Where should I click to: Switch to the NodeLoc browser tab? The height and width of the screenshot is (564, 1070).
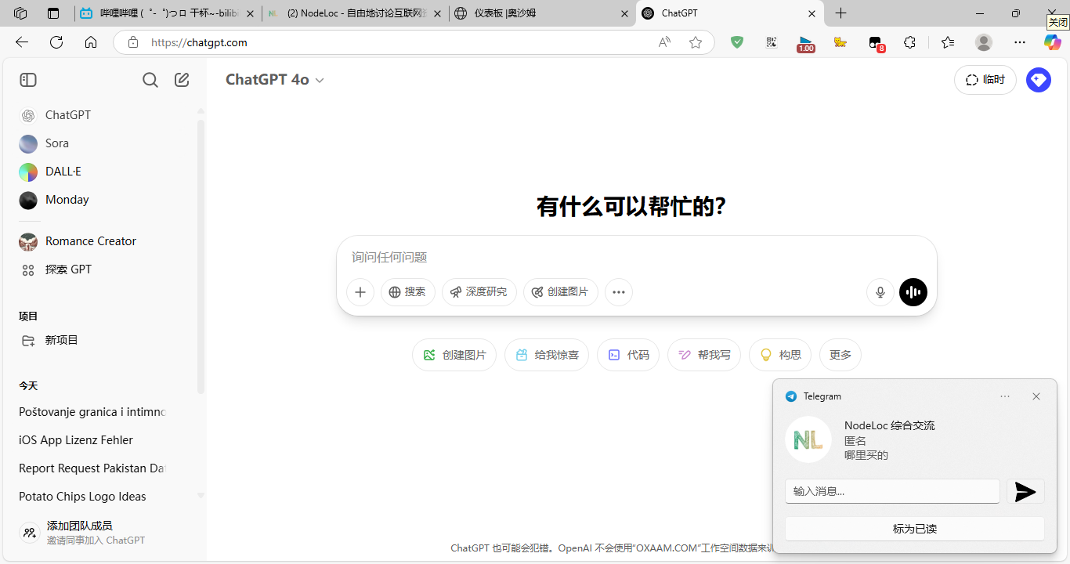click(356, 13)
